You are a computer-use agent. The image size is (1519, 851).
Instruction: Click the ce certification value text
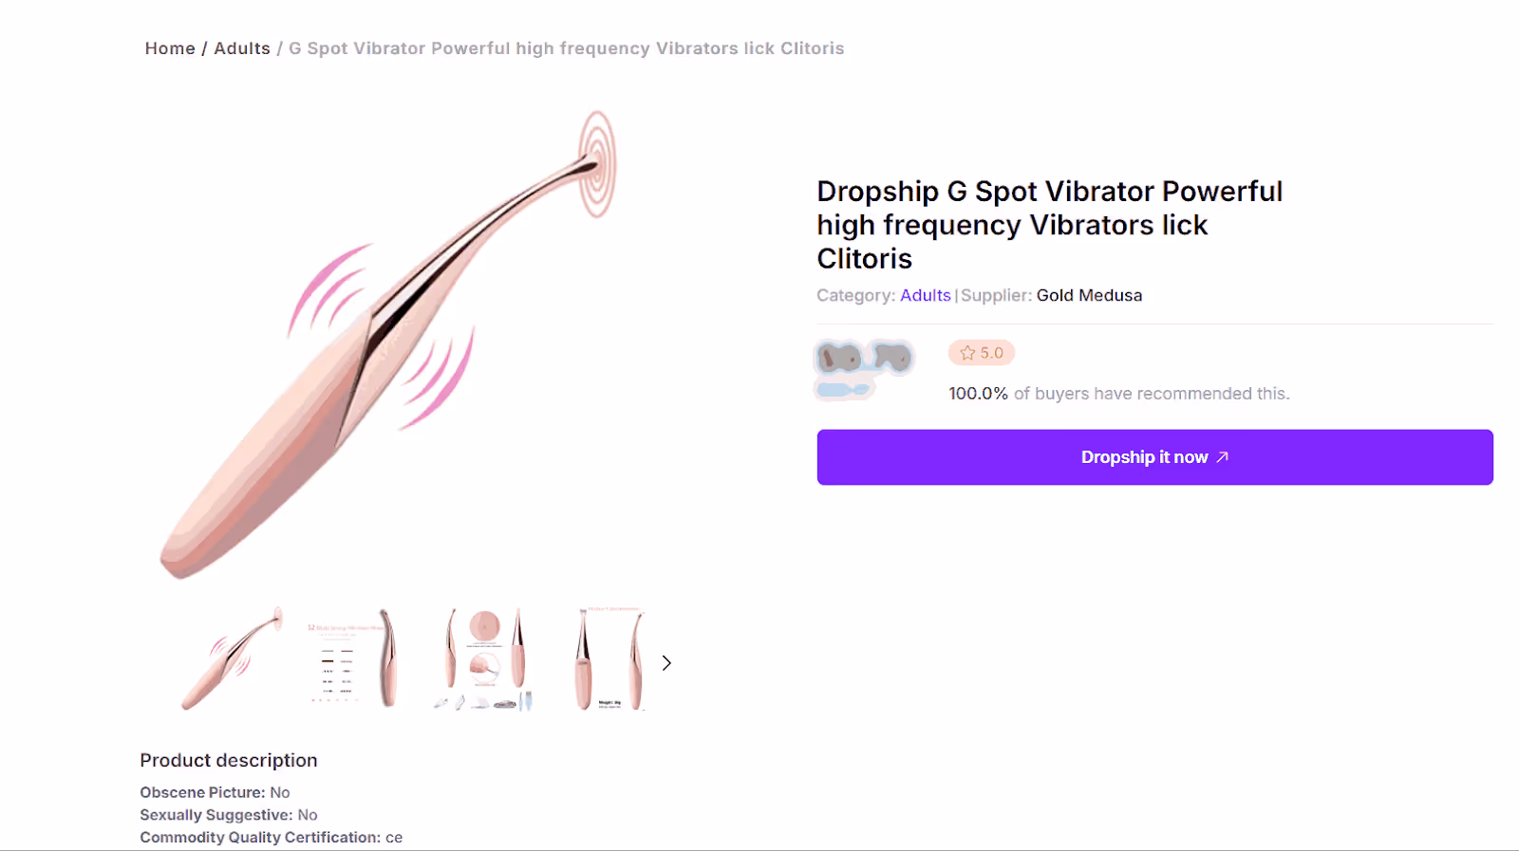[395, 837]
